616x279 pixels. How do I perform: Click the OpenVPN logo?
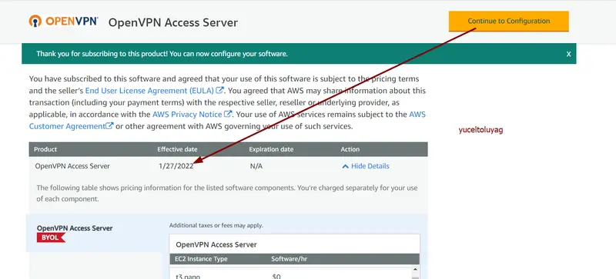pyautogui.click(x=63, y=22)
